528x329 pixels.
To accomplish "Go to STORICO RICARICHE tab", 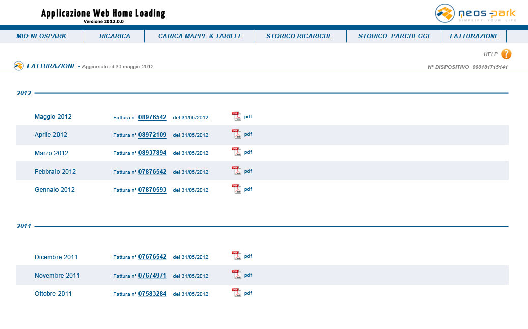I will (299, 36).
